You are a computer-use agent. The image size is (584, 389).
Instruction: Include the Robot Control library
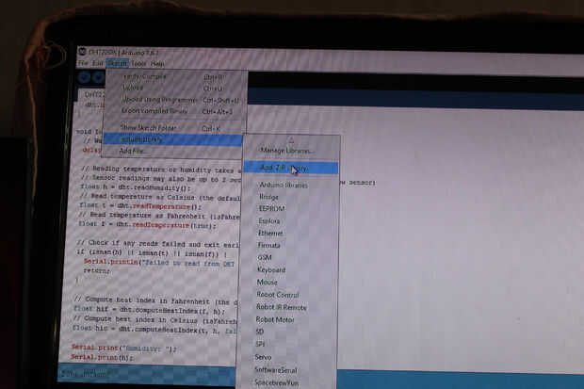click(289, 295)
